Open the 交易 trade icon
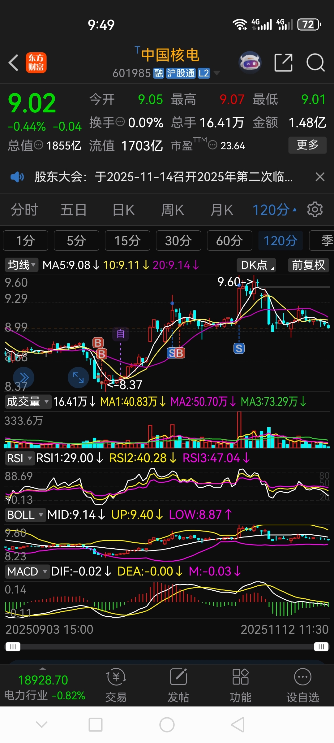The image size is (334, 743). (116, 685)
